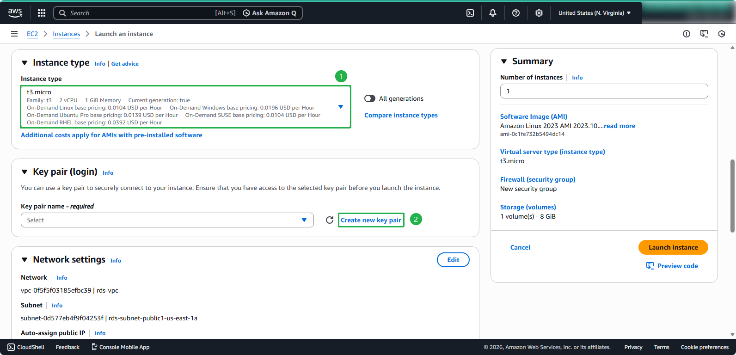Open the services grid menu icon

coord(42,13)
